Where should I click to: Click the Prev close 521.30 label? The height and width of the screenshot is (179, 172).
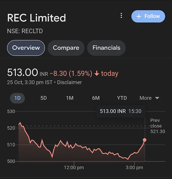pyautogui.click(x=157, y=126)
